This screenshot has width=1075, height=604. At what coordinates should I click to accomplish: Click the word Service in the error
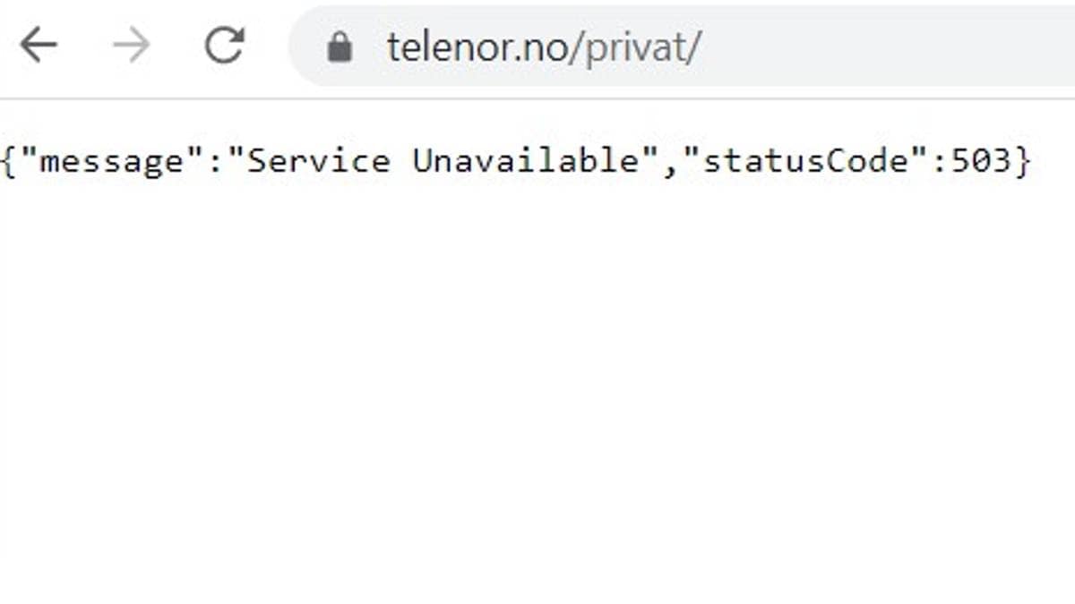[x=319, y=161]
